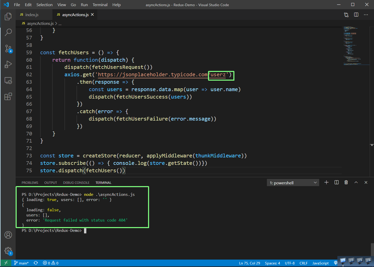Open the Run and Debug view

(8, 65)
